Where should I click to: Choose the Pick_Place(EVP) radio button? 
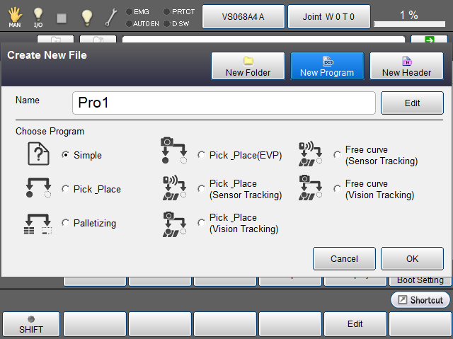(x=202, y=155)
